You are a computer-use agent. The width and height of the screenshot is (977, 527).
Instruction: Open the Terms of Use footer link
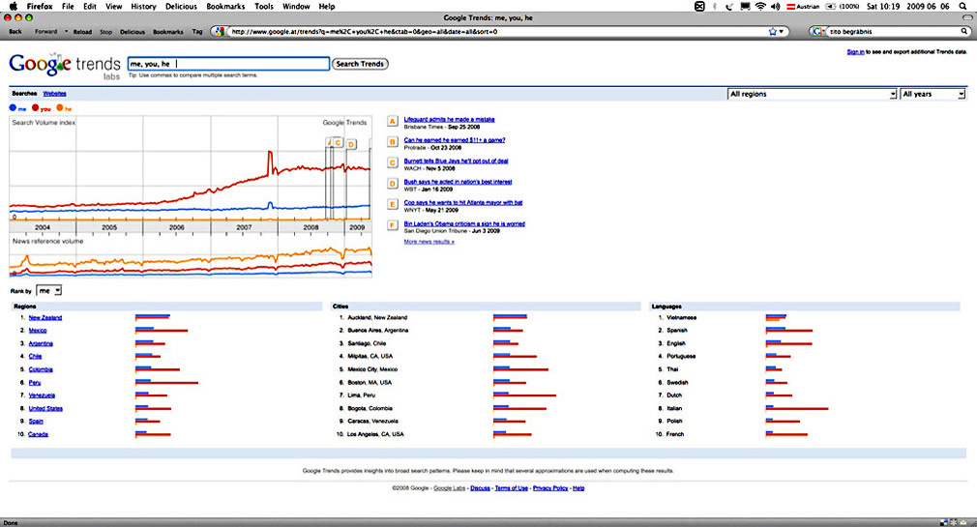pos(511,488)
